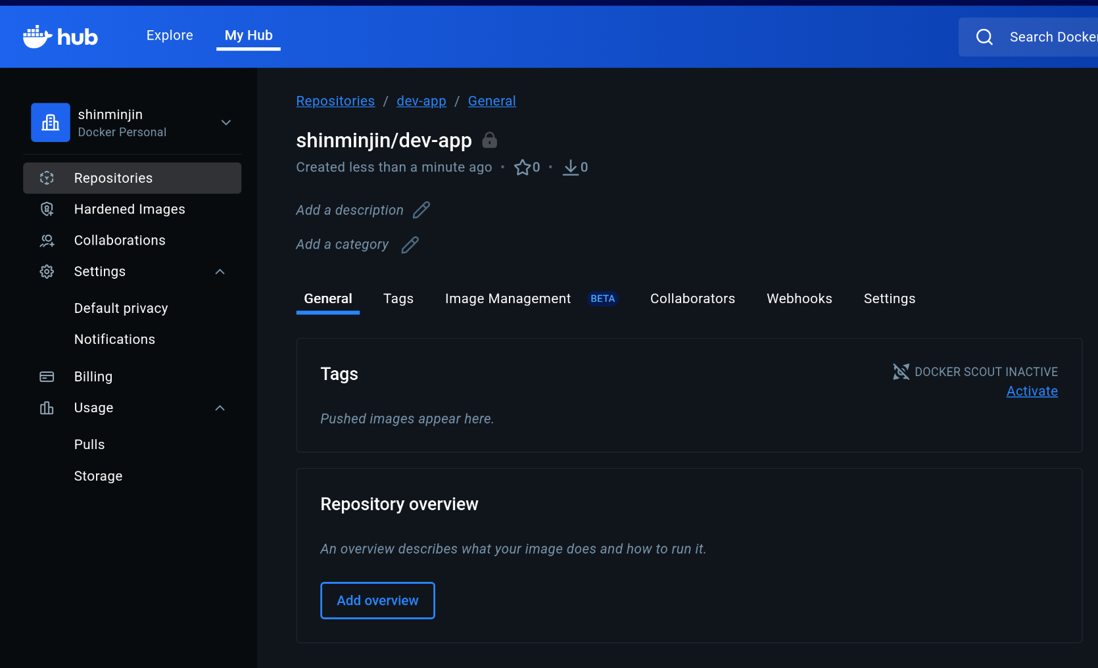This screenshot has width=1098, height=668.
Task: Collapse the Settings sidebar section chevron
Action: click(220, 272)
